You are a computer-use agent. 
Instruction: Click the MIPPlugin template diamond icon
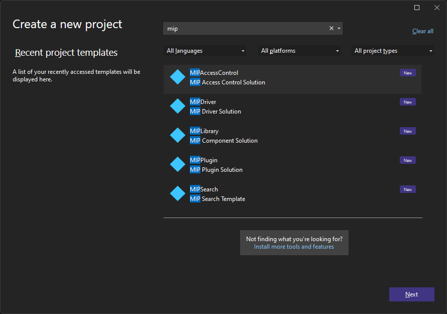pos(177,164)
